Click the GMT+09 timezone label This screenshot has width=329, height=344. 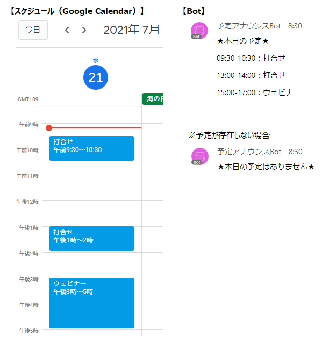pos(28,99)
